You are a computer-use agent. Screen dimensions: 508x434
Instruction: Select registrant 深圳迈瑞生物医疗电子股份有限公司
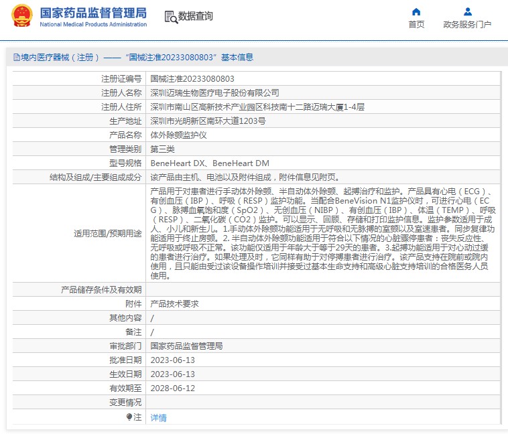pos(215,93)
